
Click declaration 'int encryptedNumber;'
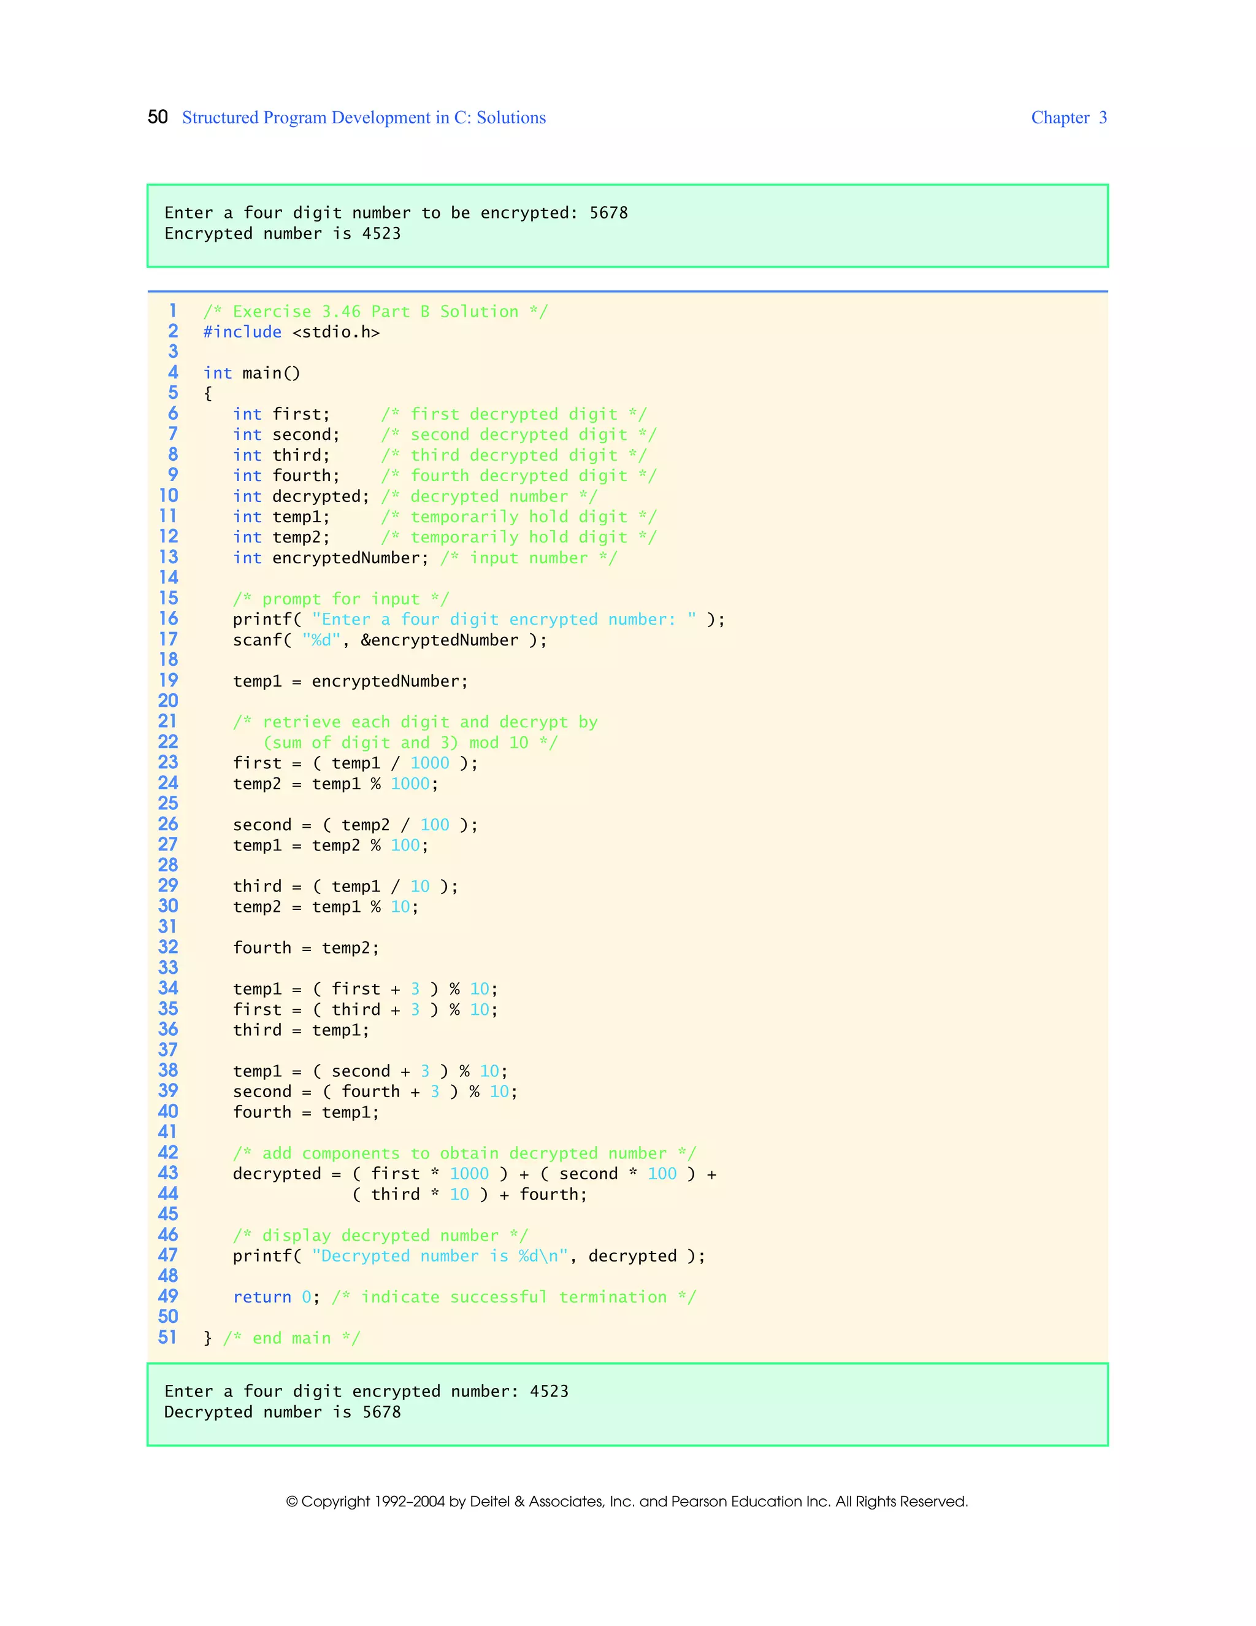pos(331,558)
